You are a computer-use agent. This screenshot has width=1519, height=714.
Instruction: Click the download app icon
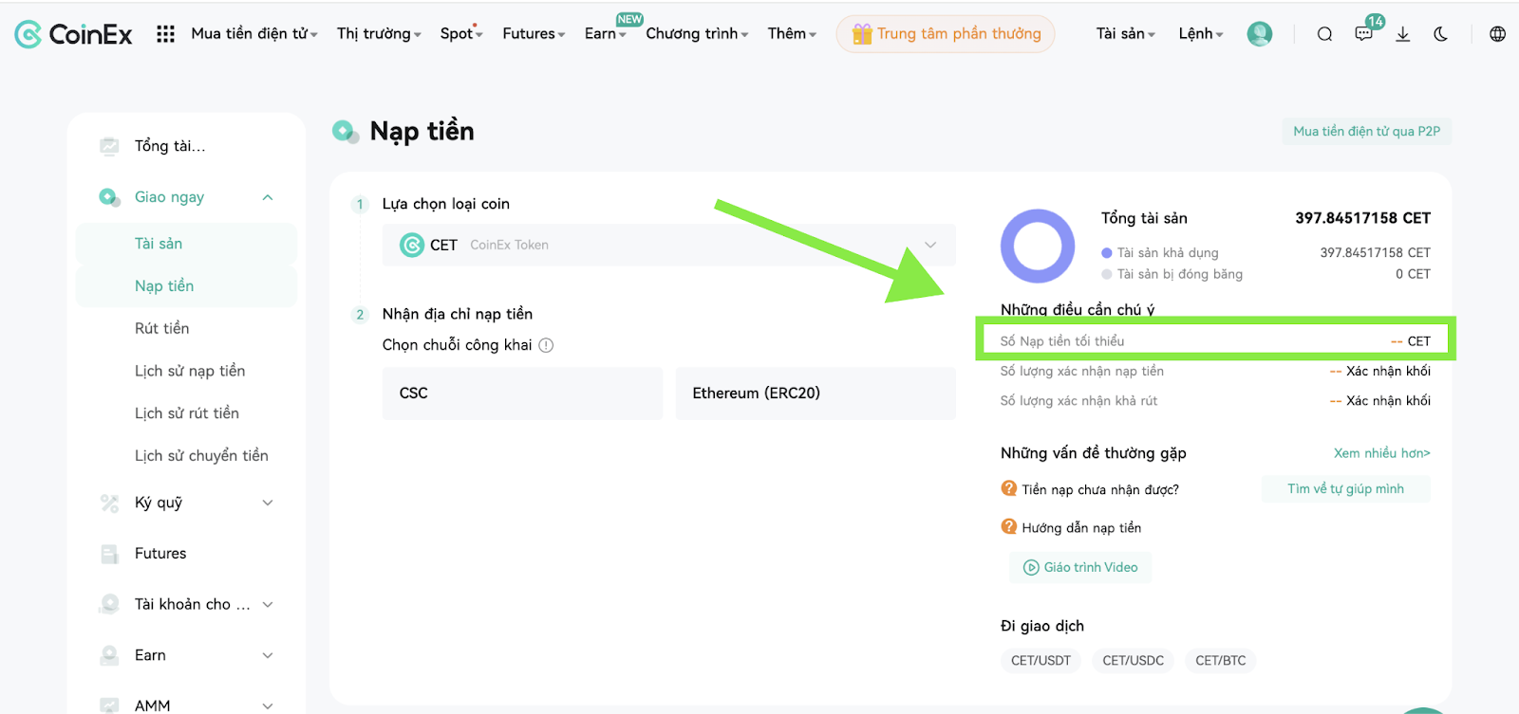click(x=1402, y=34)
